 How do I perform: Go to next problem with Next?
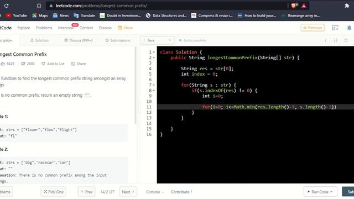[128, 192]
